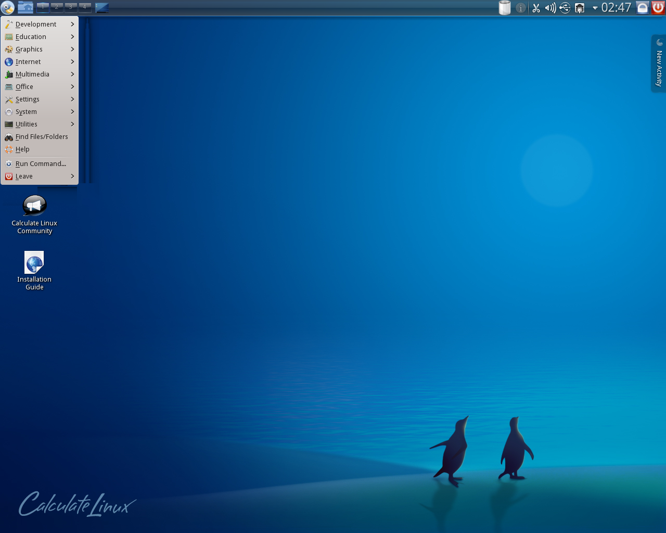Screen dimensions: 666x533
Task: Click the Settings tools icon
Action: pyautogui.click(x=9, y=99)
